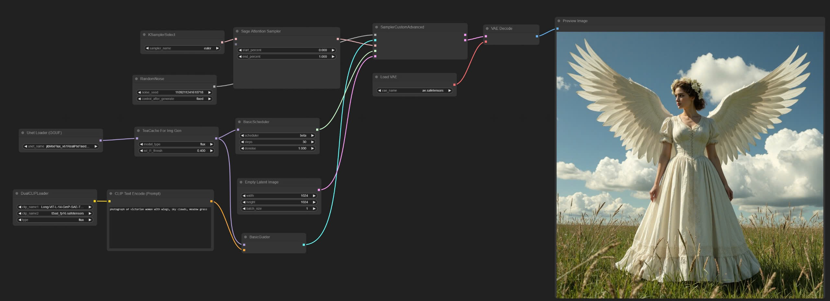Click the CLIP Text Encode (Prompt) collapse dot

pos(111,194)
